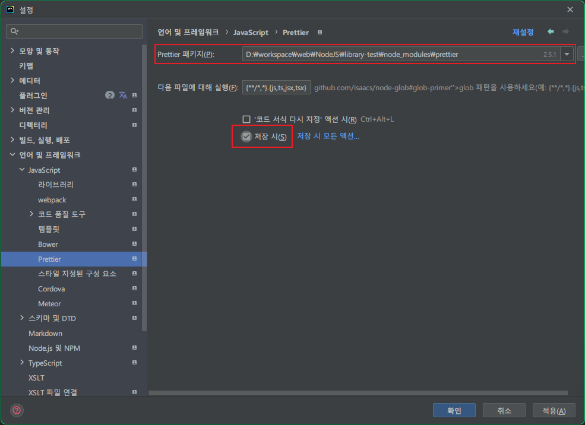Viewport: 585px width, 425px height.
Task: Click project-level icon on JavaScript row
Action: [134, 170]
